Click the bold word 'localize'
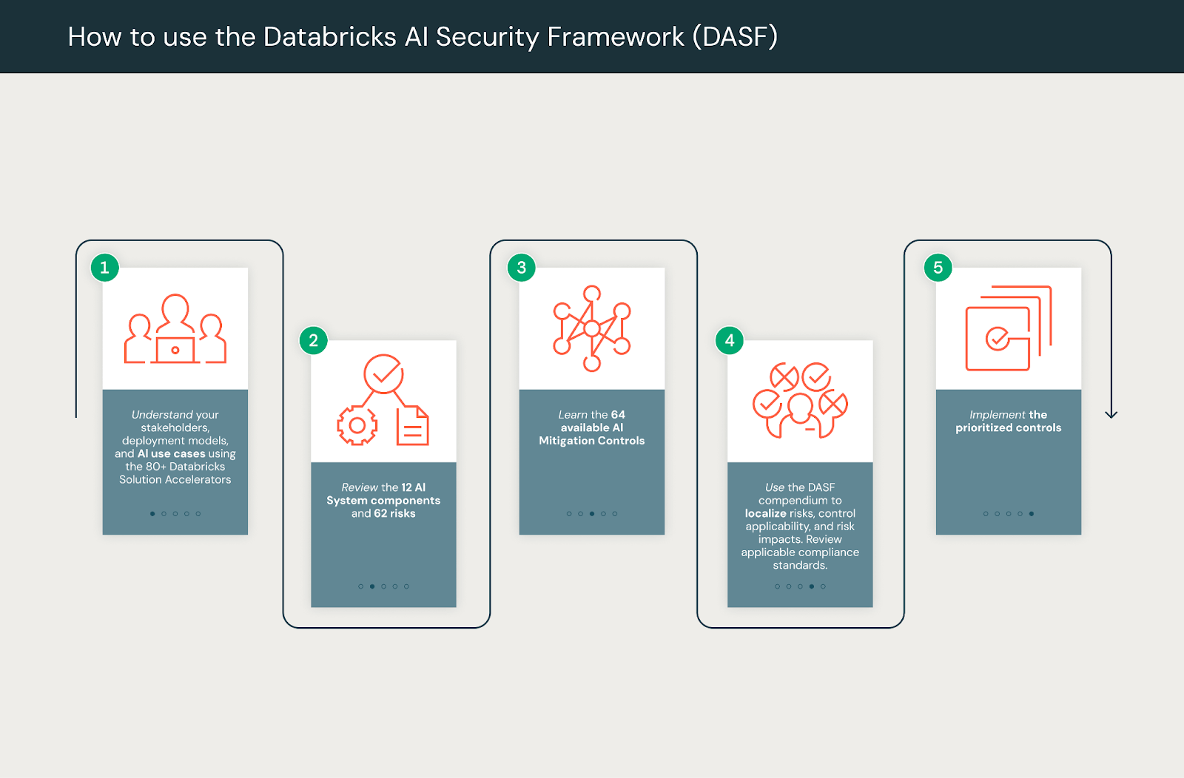This screenshot has width=1184, height=778. point(766,513)
